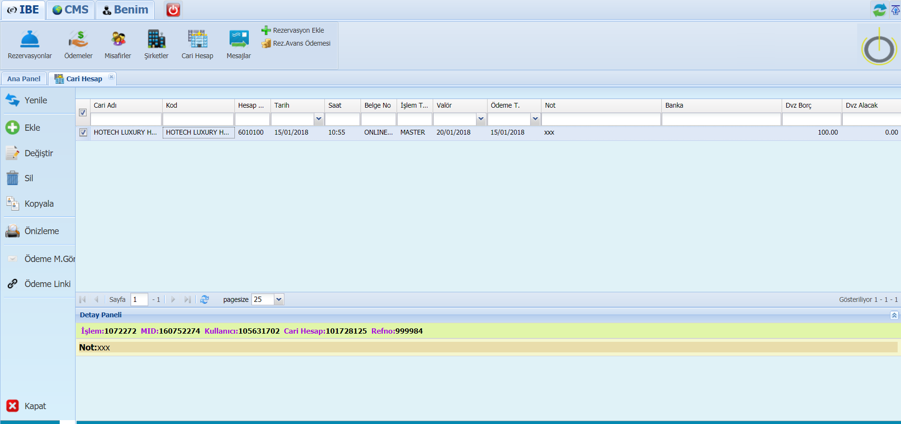
Task: Open Önizleme print preview
Action: tap(33, 231)
